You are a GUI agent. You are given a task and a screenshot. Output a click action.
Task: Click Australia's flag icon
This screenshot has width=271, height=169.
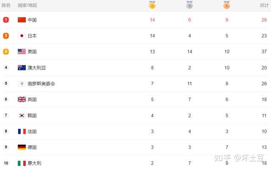[22, 68]
